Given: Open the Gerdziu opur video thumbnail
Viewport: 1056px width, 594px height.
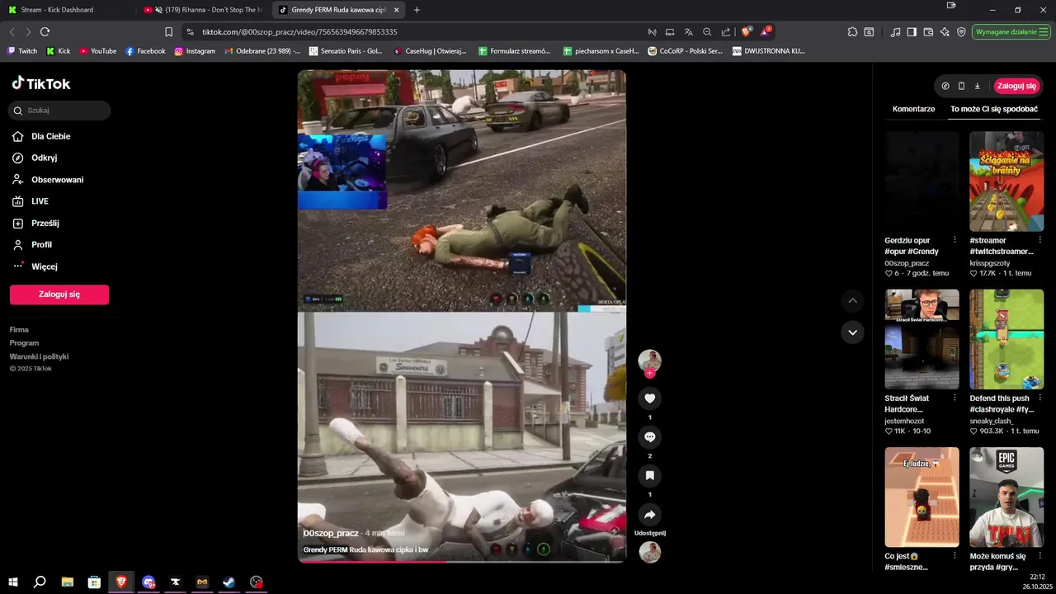Looking at the screenshot, I should coord(922,181).
